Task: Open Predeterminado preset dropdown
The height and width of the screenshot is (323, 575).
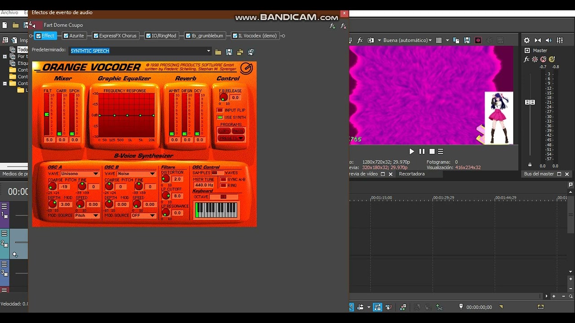Action: (x=208, y=51)
